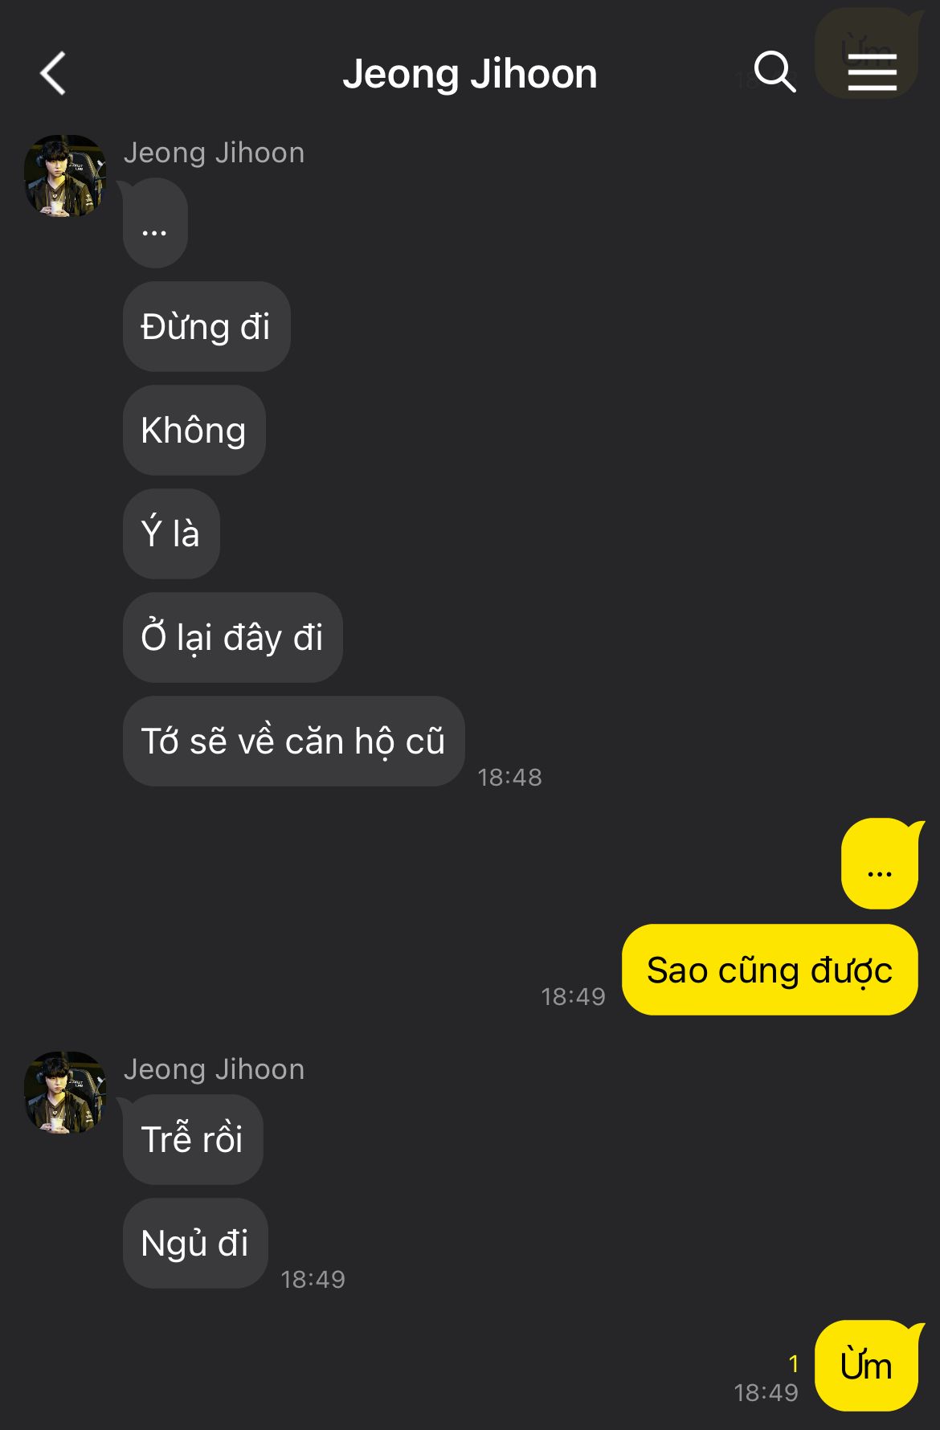Image resolution: width=940 pixels, height=1430 pixels.
Task: Open Jeong Jihoon's top profile avatar
Action: coord(65,175)
